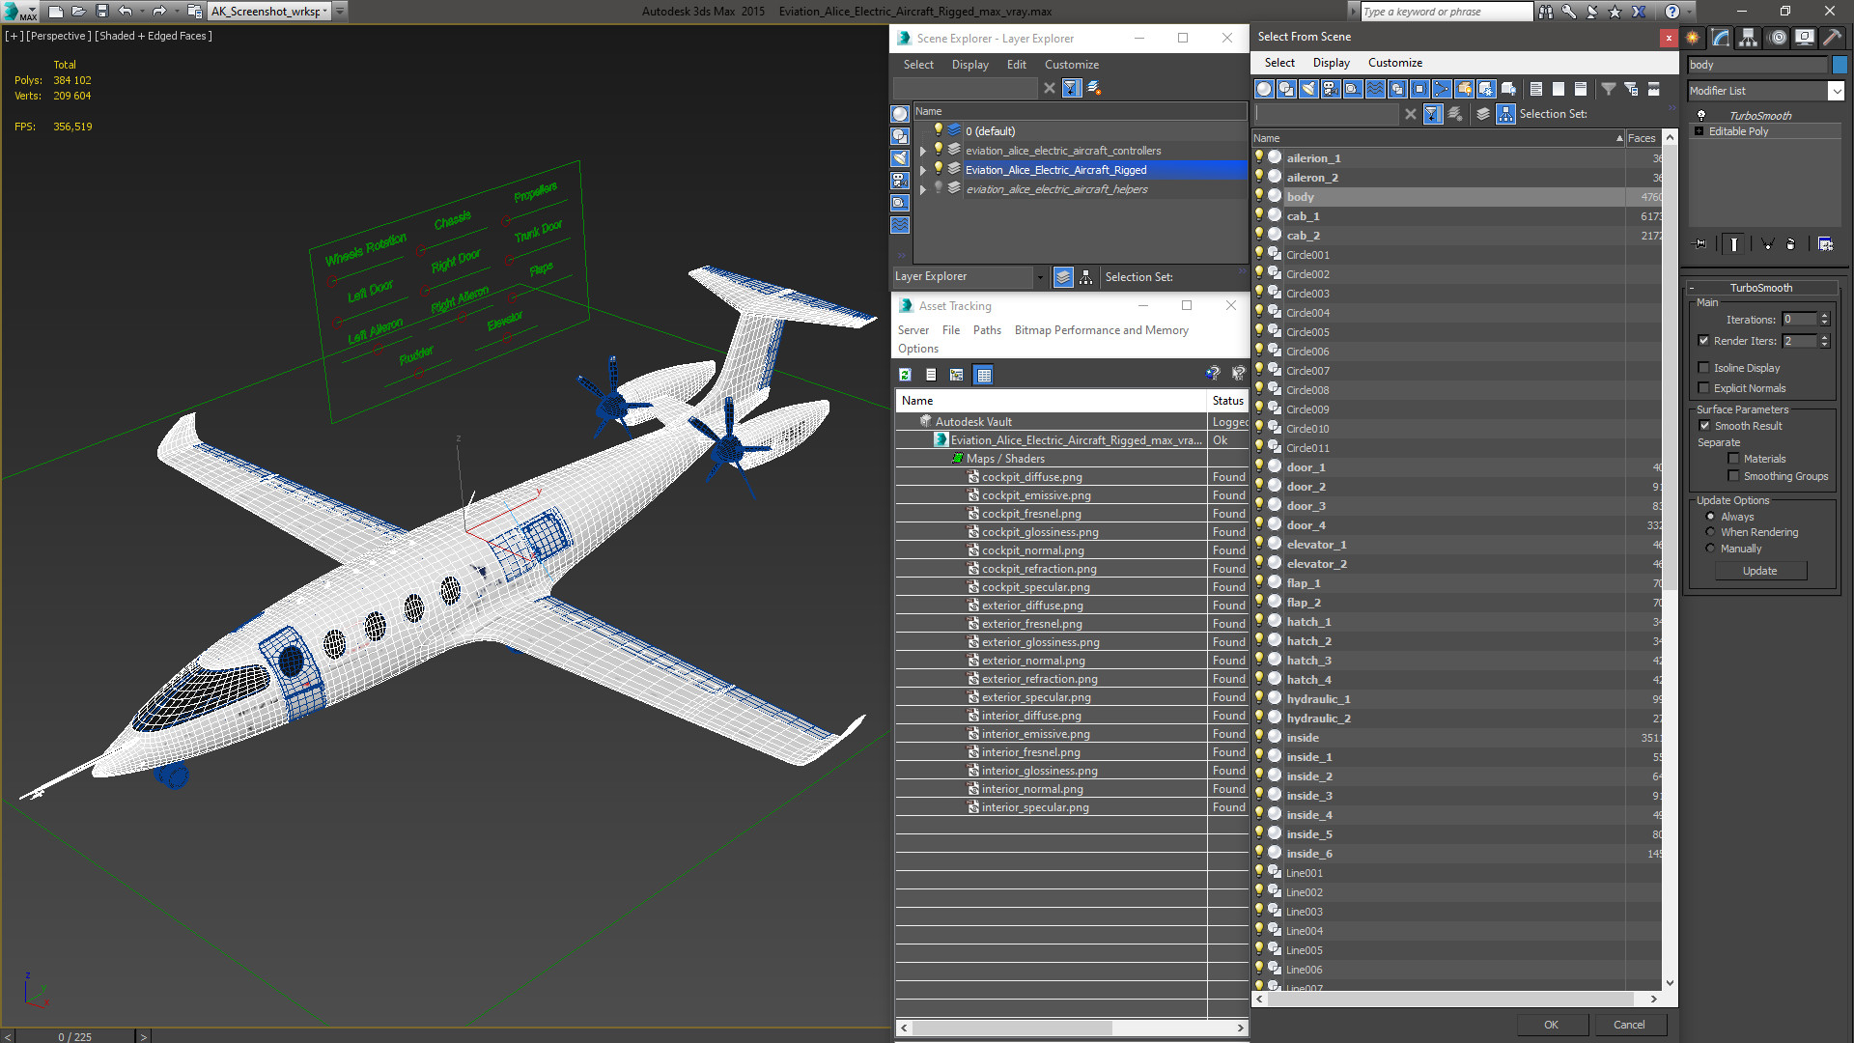Screen dimensions: 1854x1043
Task: Open the Display command panel tab
Action: tap(1804, 38)
